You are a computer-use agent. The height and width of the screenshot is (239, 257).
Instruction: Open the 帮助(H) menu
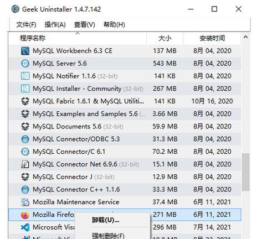tap(114, 24)
